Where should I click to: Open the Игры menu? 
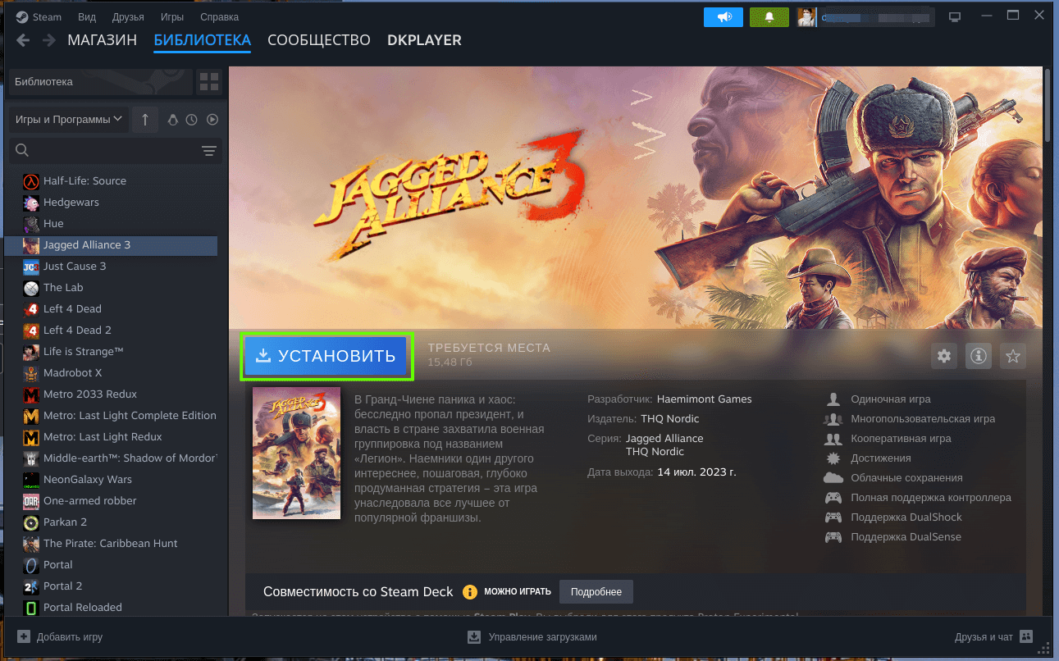click(x=172, y=17)
